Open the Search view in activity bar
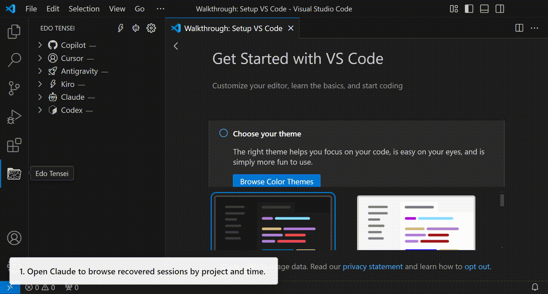 click(x=14, y=60)
